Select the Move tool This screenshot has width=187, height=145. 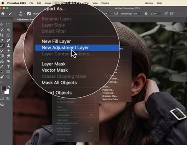(x=2, y=25)
